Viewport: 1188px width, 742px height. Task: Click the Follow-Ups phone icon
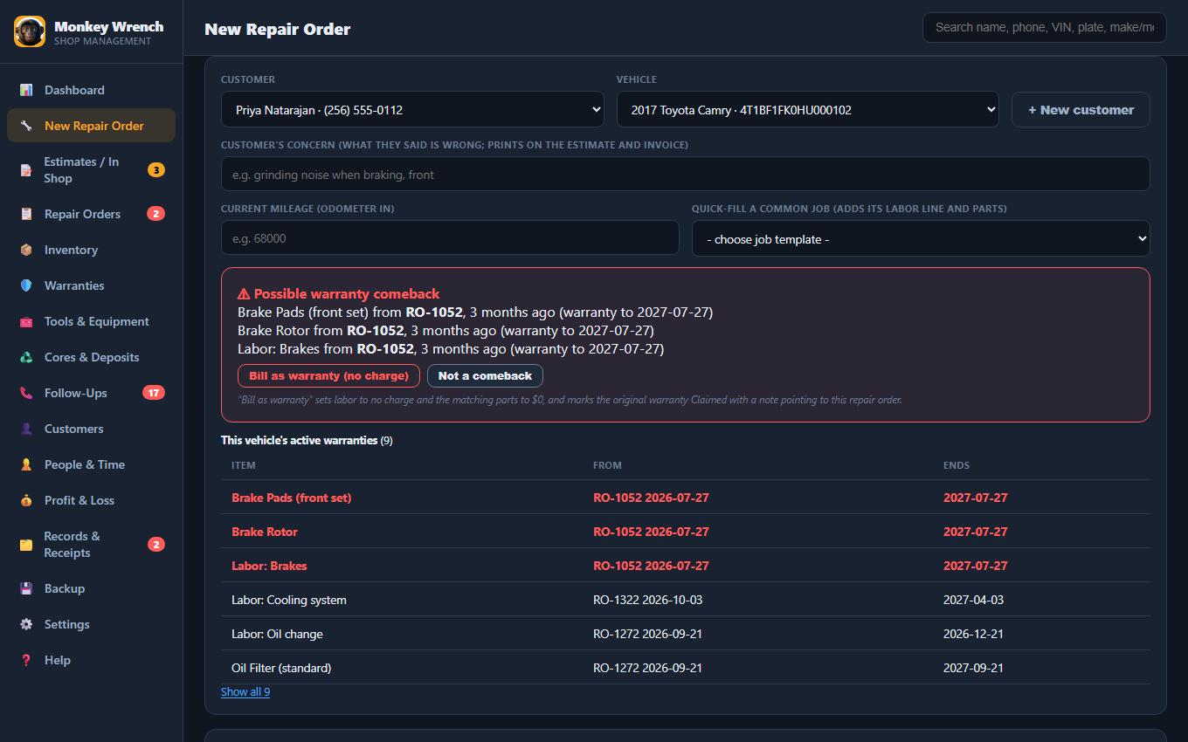[26, 393]
